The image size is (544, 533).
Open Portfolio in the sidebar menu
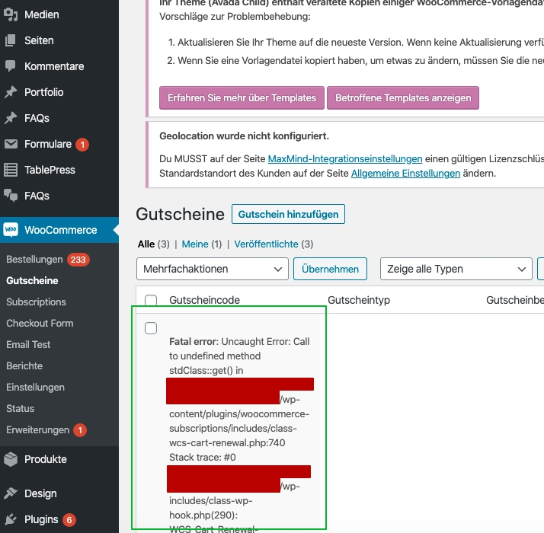coord(44,92)
